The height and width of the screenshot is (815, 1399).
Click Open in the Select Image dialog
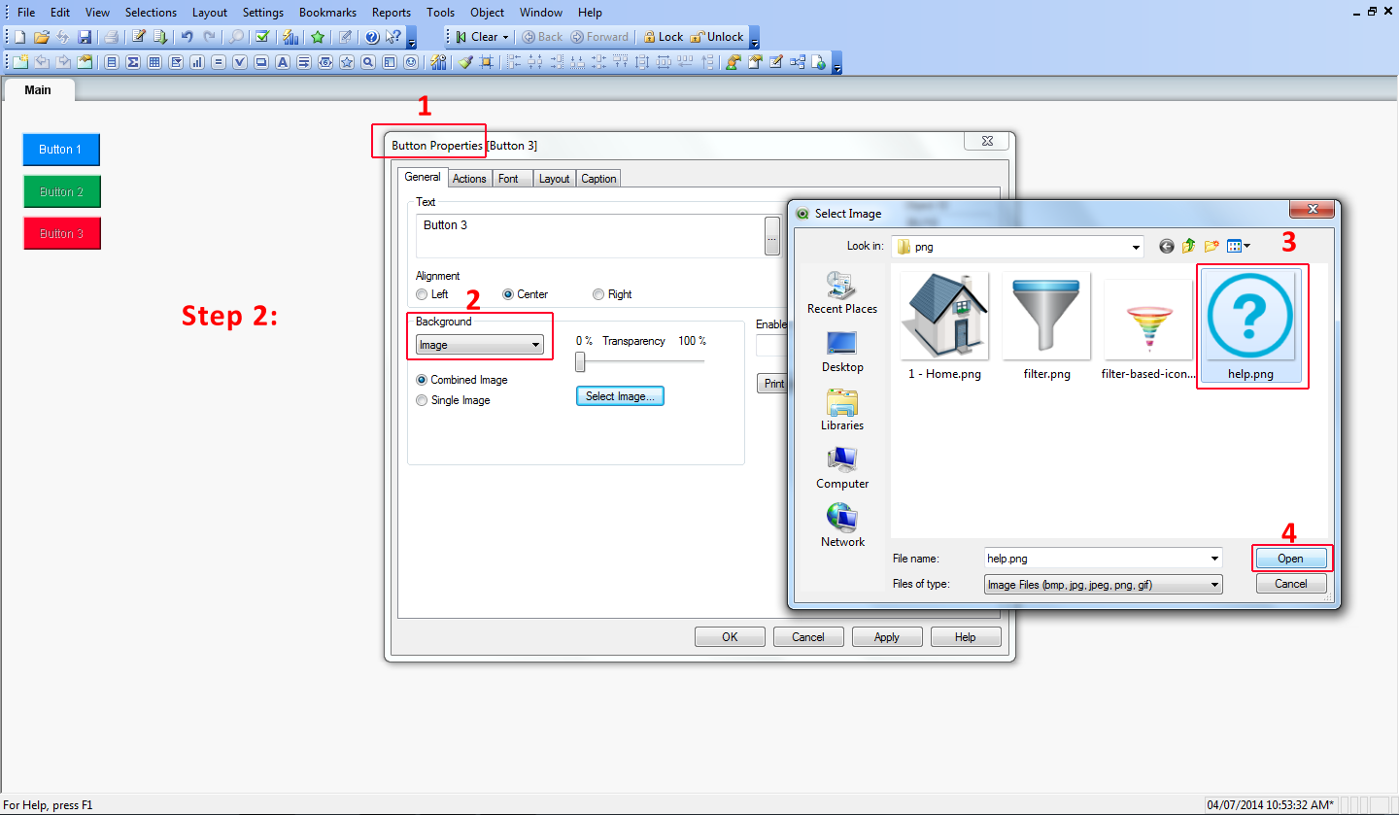tap(1290, 559)
